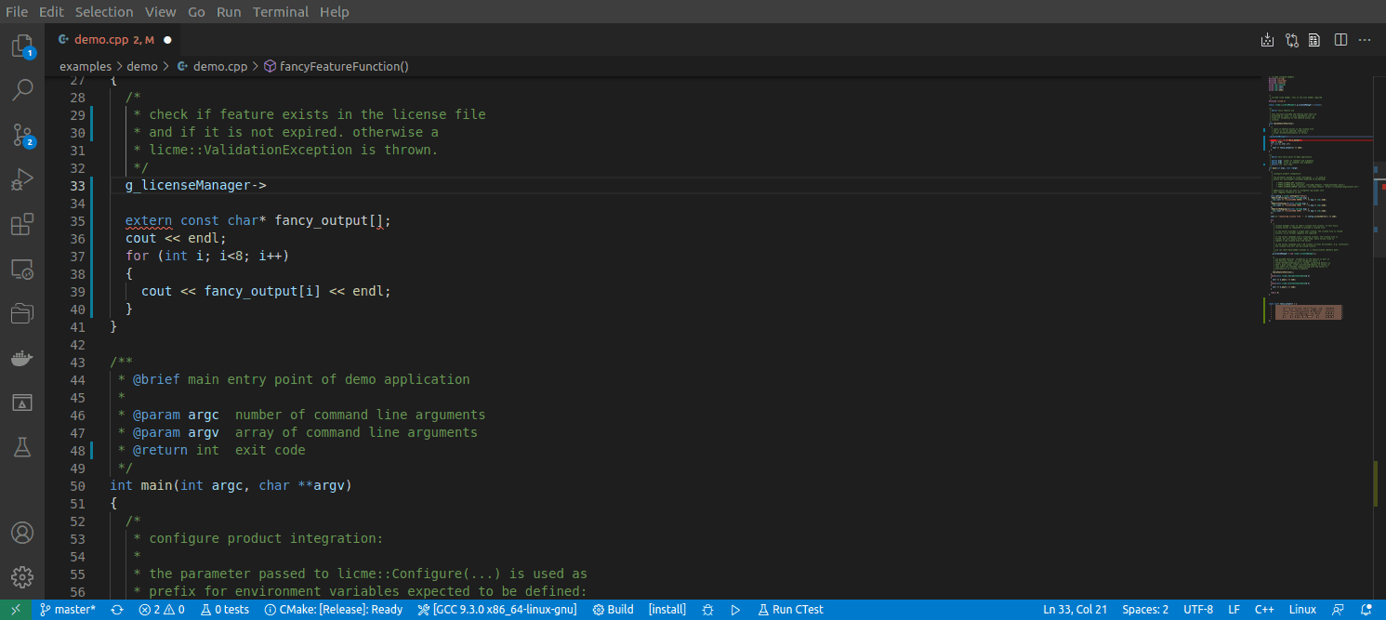Open the Edit menu
This screenshot has height=620, width=1386.
coord(51,12)
